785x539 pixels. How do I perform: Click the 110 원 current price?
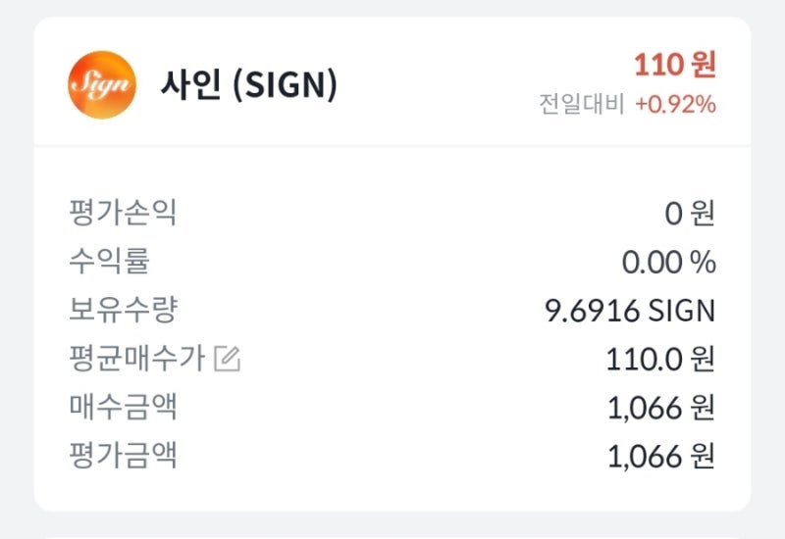pyautogui.click(x=675, y=66)
